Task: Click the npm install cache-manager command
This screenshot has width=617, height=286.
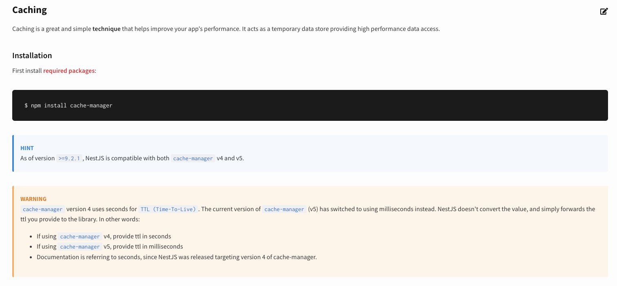Action: click(69, 105)
